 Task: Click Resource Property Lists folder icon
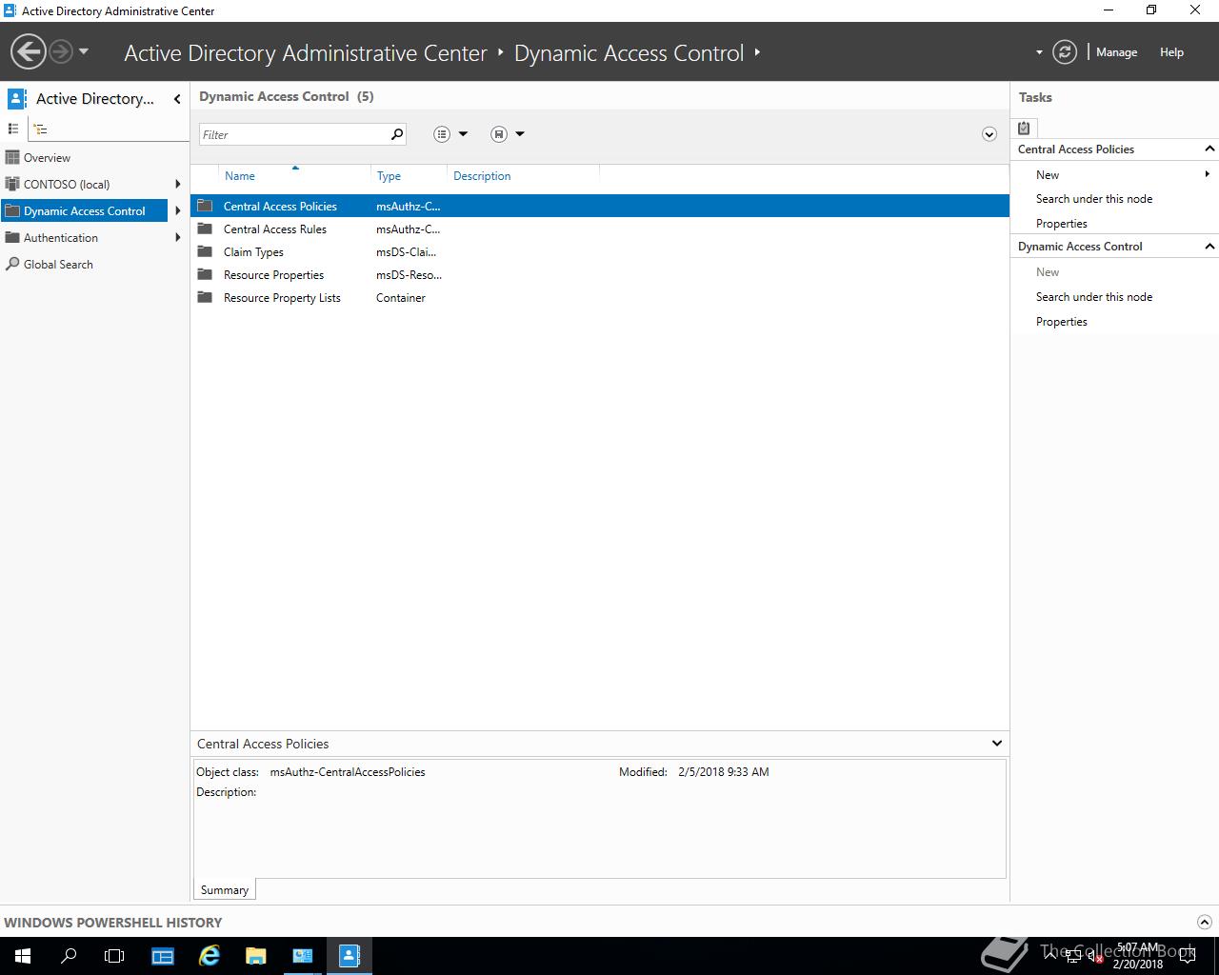205,297
